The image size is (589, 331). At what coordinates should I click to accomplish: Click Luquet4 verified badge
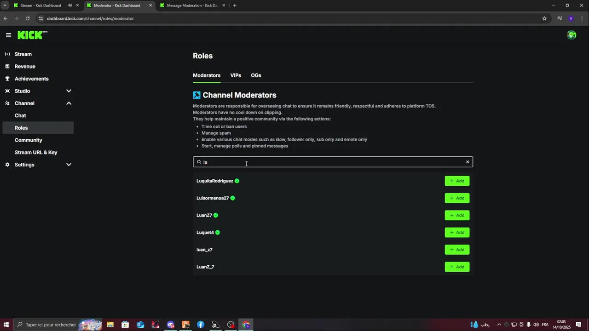coord(218,233)
